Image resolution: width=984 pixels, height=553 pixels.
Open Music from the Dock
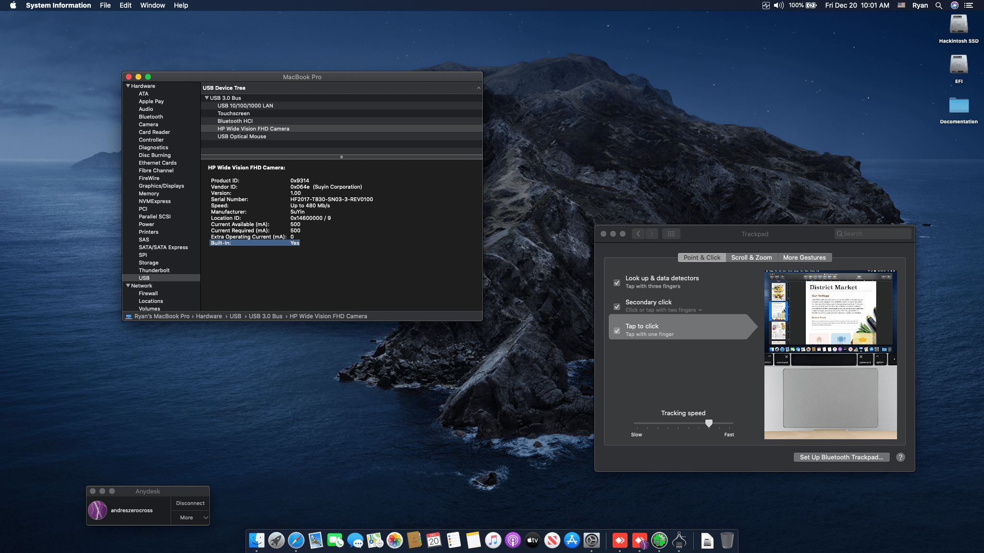[493, 541]
